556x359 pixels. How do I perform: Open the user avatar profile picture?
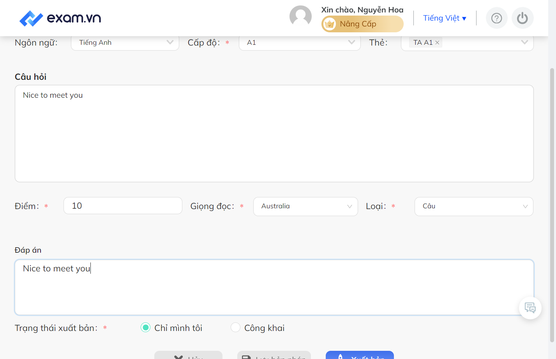point(300,17)
